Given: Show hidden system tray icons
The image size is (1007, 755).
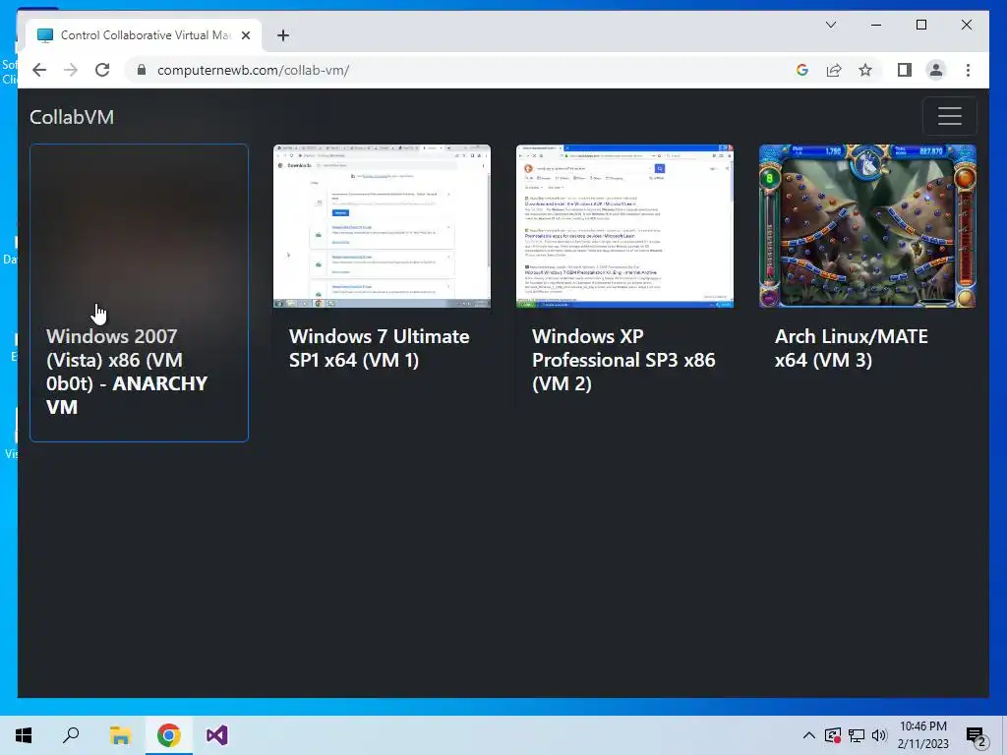Looking at the screenshot, I should coord(809,735).
